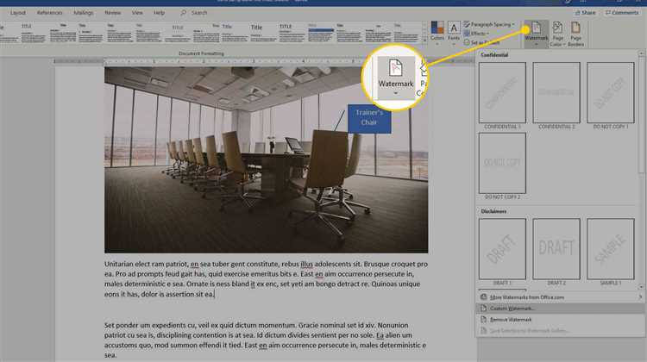
Task: Click Set as Default
Action: coord(481,42)
